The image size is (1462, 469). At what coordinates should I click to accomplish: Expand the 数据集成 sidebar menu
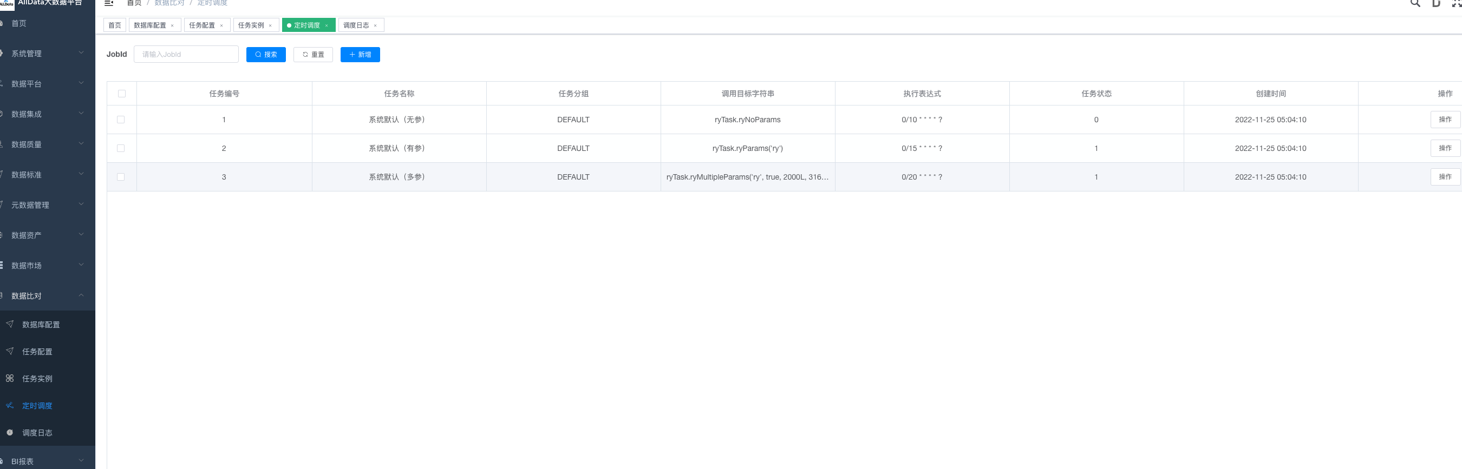click(x=48, y=114)
